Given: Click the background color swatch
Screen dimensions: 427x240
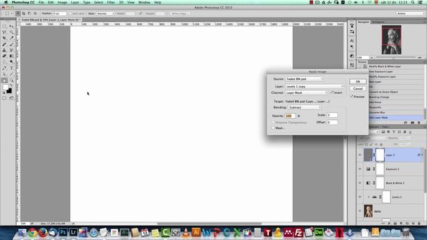Looking at the screenshot, I should pos(10,91).
